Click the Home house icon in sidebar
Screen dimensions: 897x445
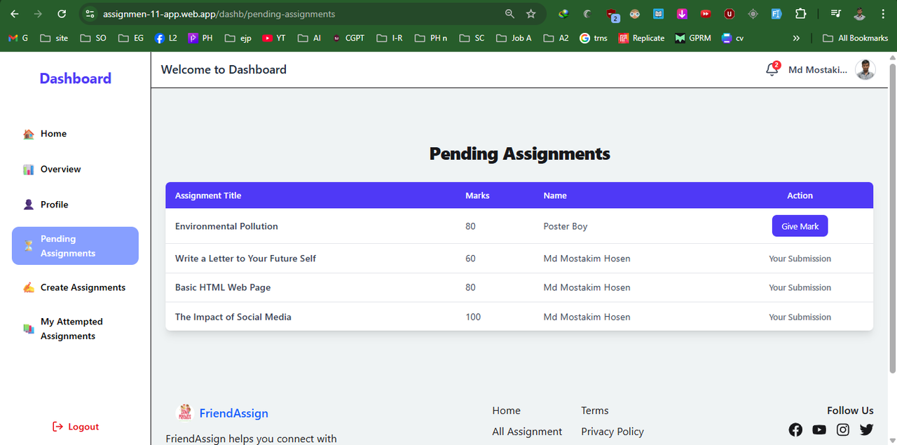click(x=29, y=134)
